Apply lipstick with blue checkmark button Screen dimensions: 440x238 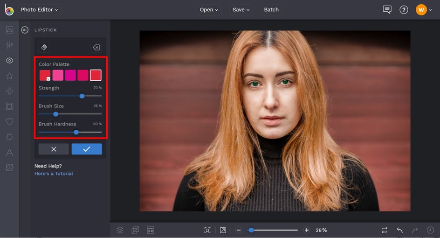point(87,149)
